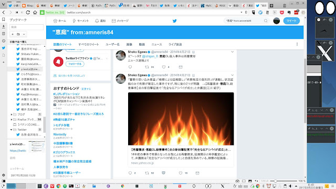
Task: Switch to the ニュース tab
Action: coord(156,44)
